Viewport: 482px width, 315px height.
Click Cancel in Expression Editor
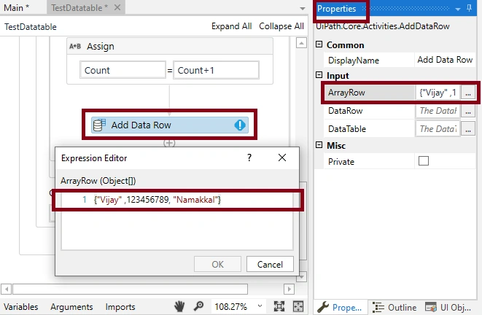pyautogui.click(x=270, y=264)
